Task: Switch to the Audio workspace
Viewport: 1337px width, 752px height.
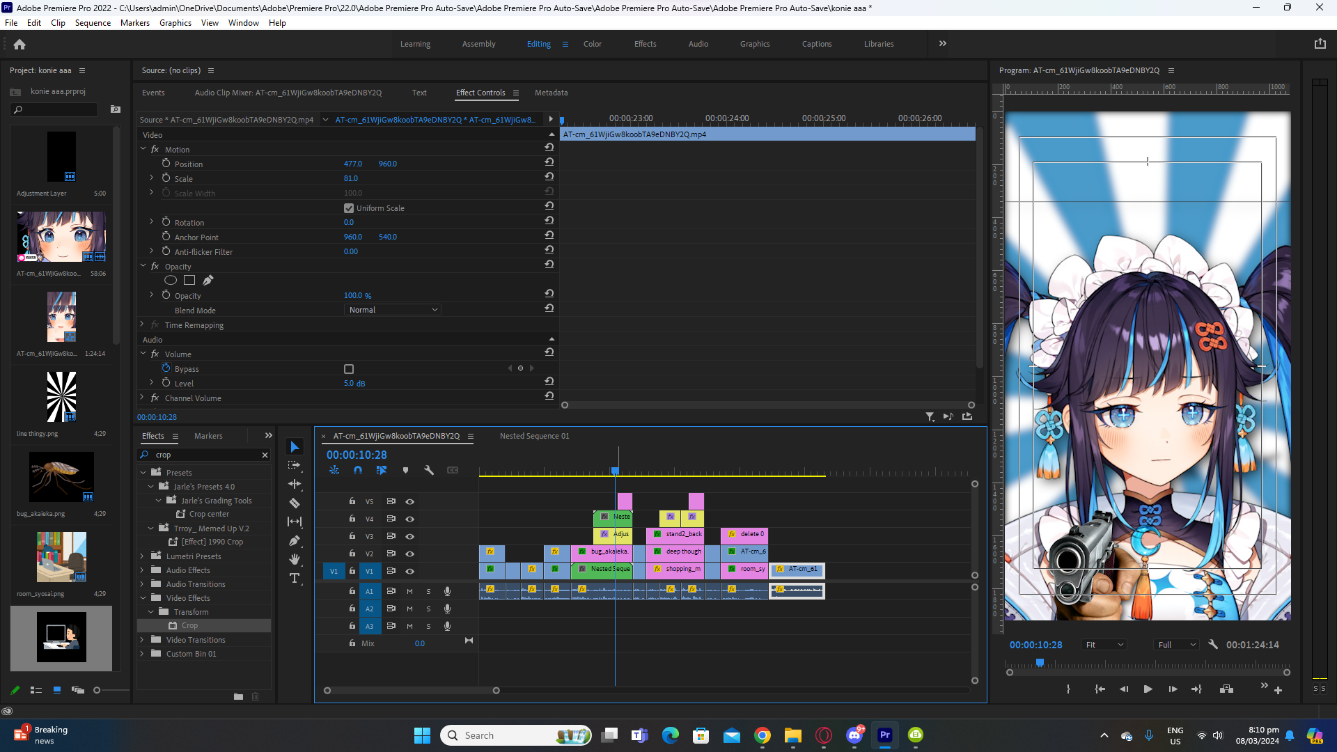Action: tap(698, 44)
